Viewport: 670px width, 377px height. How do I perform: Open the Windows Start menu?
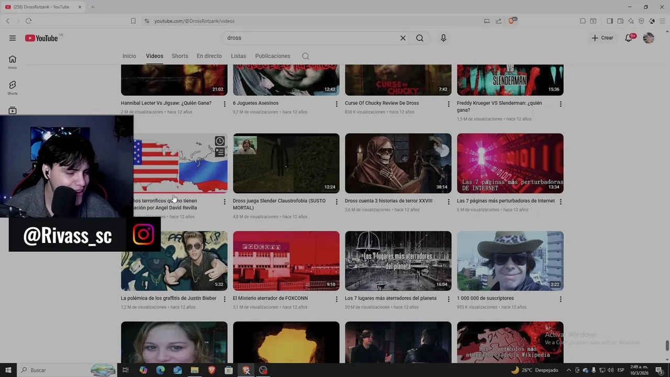tap(8, 370)
